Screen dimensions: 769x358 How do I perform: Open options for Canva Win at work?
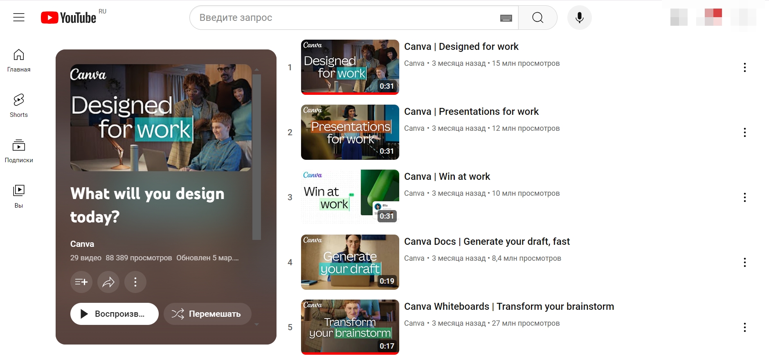pos(744,197)
